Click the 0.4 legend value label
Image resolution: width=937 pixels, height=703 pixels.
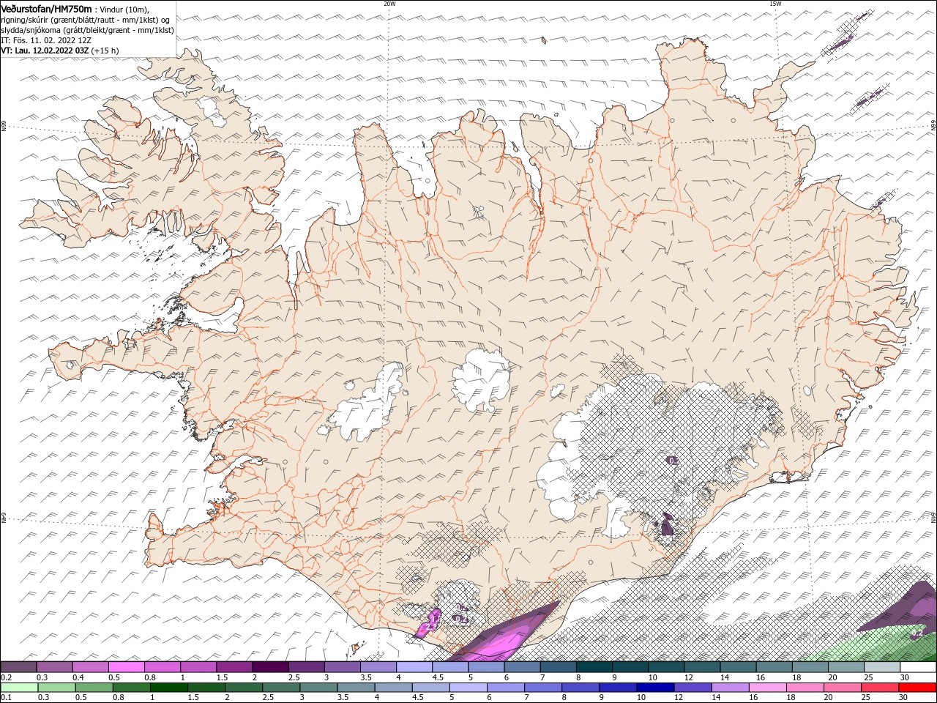pos(78,677)
